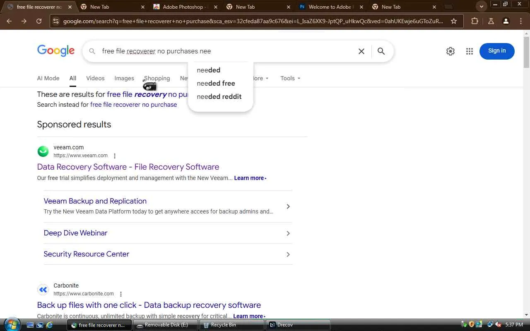530x331 pixels.
Task: Switch to the Images results tab
Action: (x=124, y=78)
